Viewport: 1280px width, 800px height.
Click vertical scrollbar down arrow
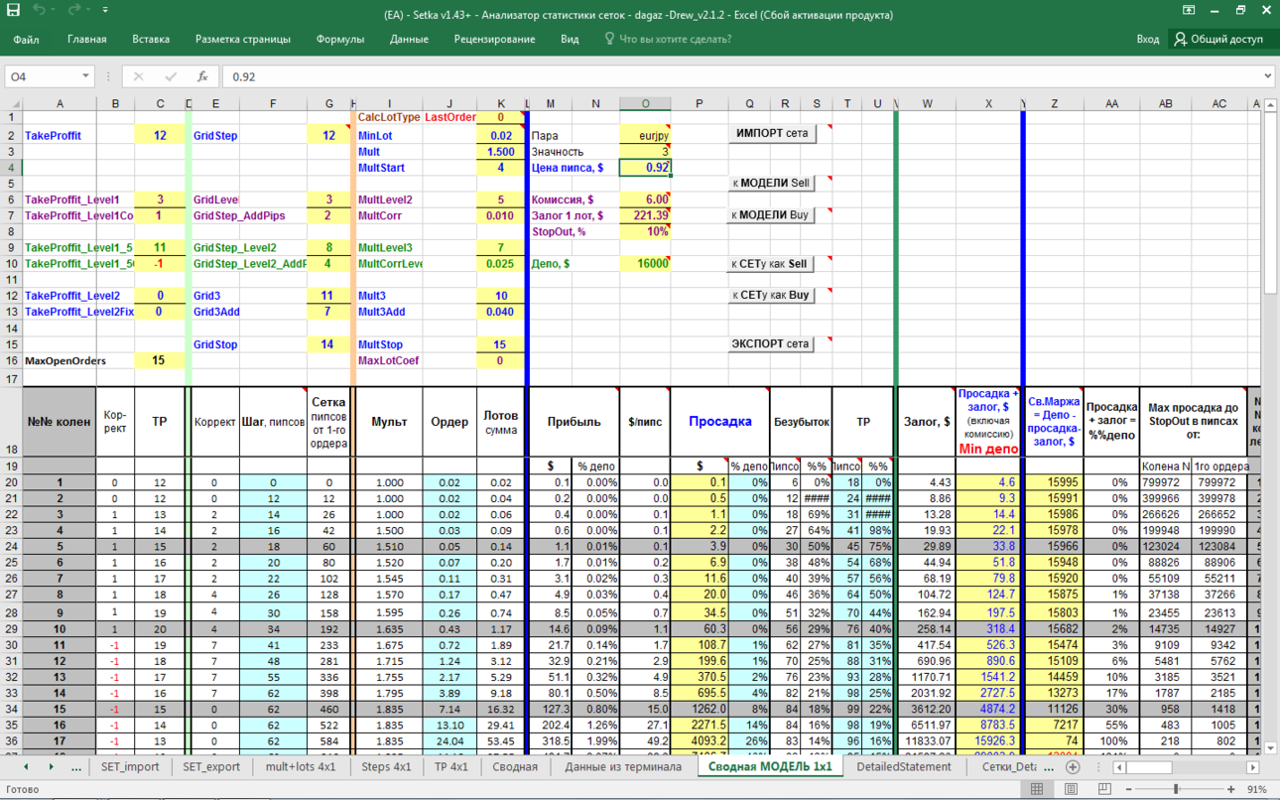pos(1271,749)
